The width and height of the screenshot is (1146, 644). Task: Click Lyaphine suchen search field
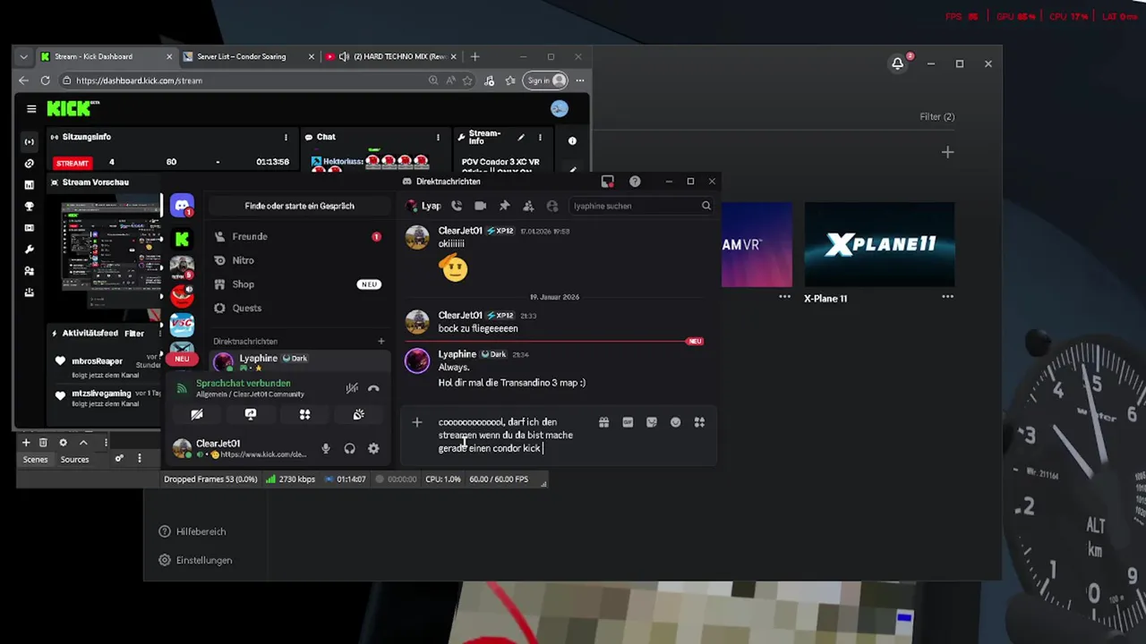coord(641,206)
